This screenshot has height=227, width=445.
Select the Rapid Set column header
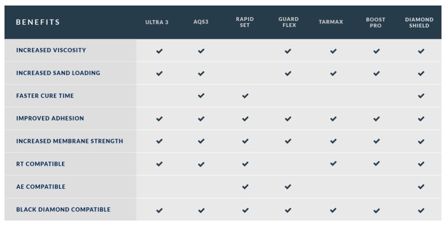[x=245, y=22]
